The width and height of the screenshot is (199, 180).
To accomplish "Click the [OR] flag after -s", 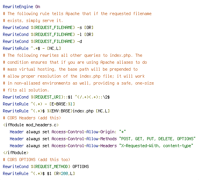I will point(89,27).
